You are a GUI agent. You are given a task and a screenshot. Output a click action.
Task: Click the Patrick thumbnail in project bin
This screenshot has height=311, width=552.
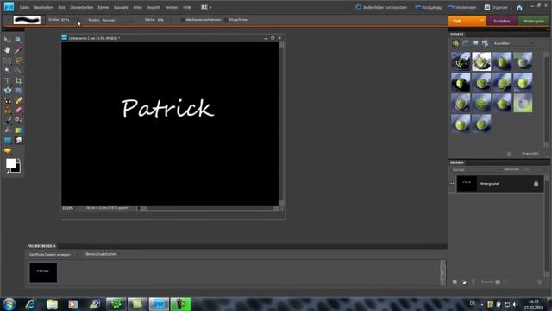[43, 273]
